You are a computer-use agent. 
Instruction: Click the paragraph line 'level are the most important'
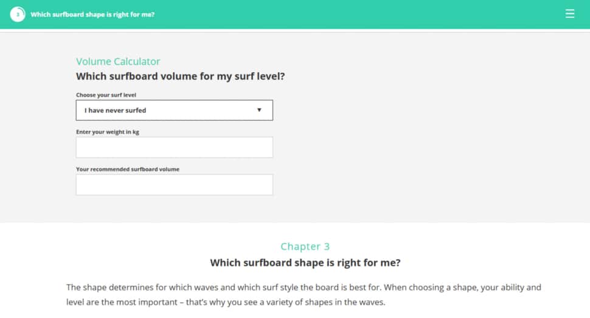pos(226,302)
